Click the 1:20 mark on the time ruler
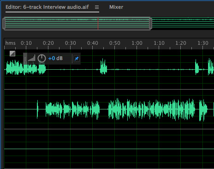 (181, 43)
